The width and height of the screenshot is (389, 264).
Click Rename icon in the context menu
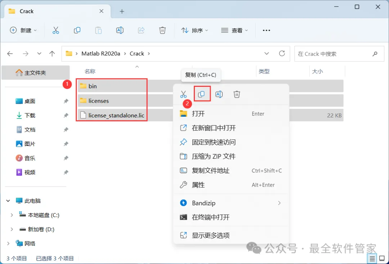click(219, 94)
